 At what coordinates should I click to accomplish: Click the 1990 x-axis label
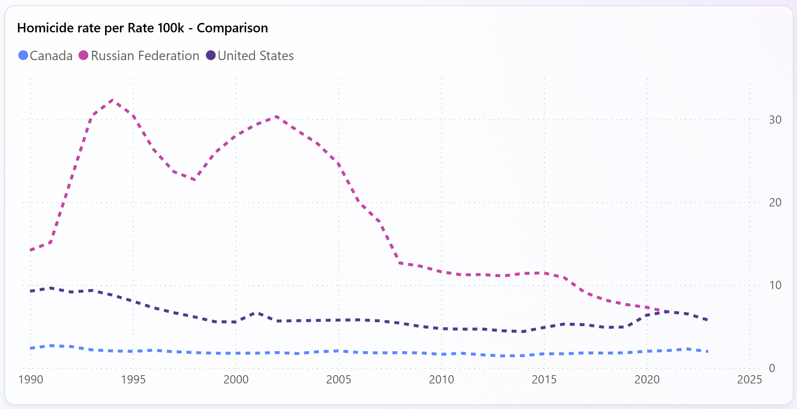[31, 380]
